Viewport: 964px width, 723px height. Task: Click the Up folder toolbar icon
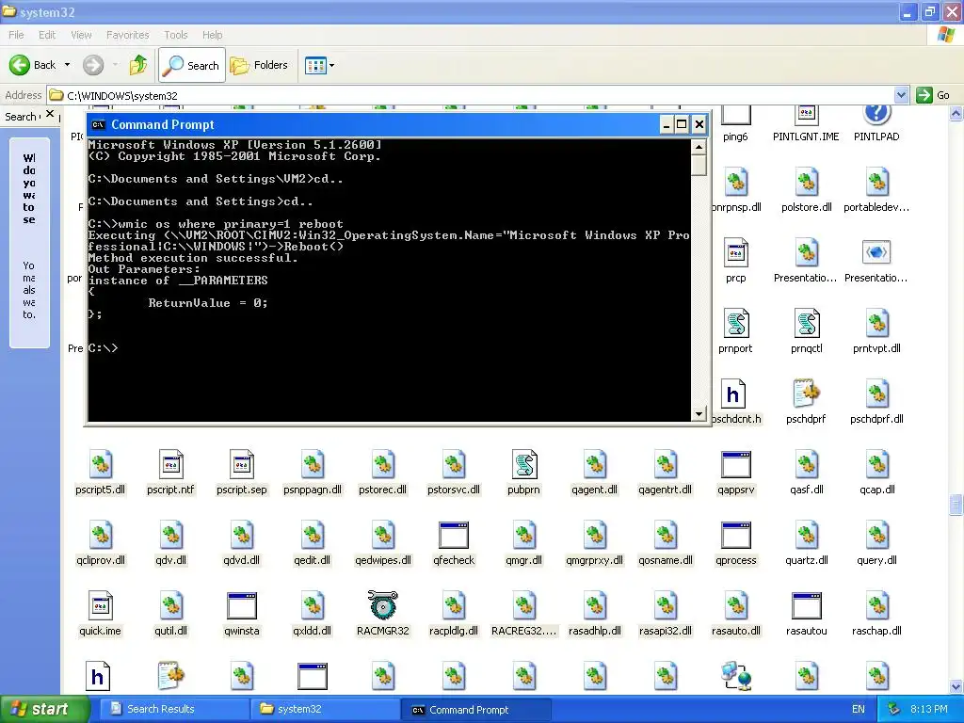tap(138, 65)
